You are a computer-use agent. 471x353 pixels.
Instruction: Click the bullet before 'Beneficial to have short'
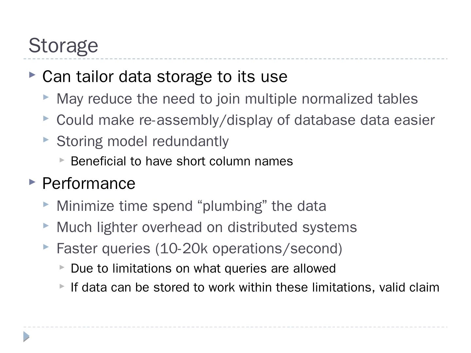62,160
